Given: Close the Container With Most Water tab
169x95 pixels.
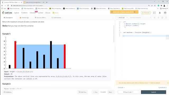Looking at the screenshot, I should click(21, 2).
